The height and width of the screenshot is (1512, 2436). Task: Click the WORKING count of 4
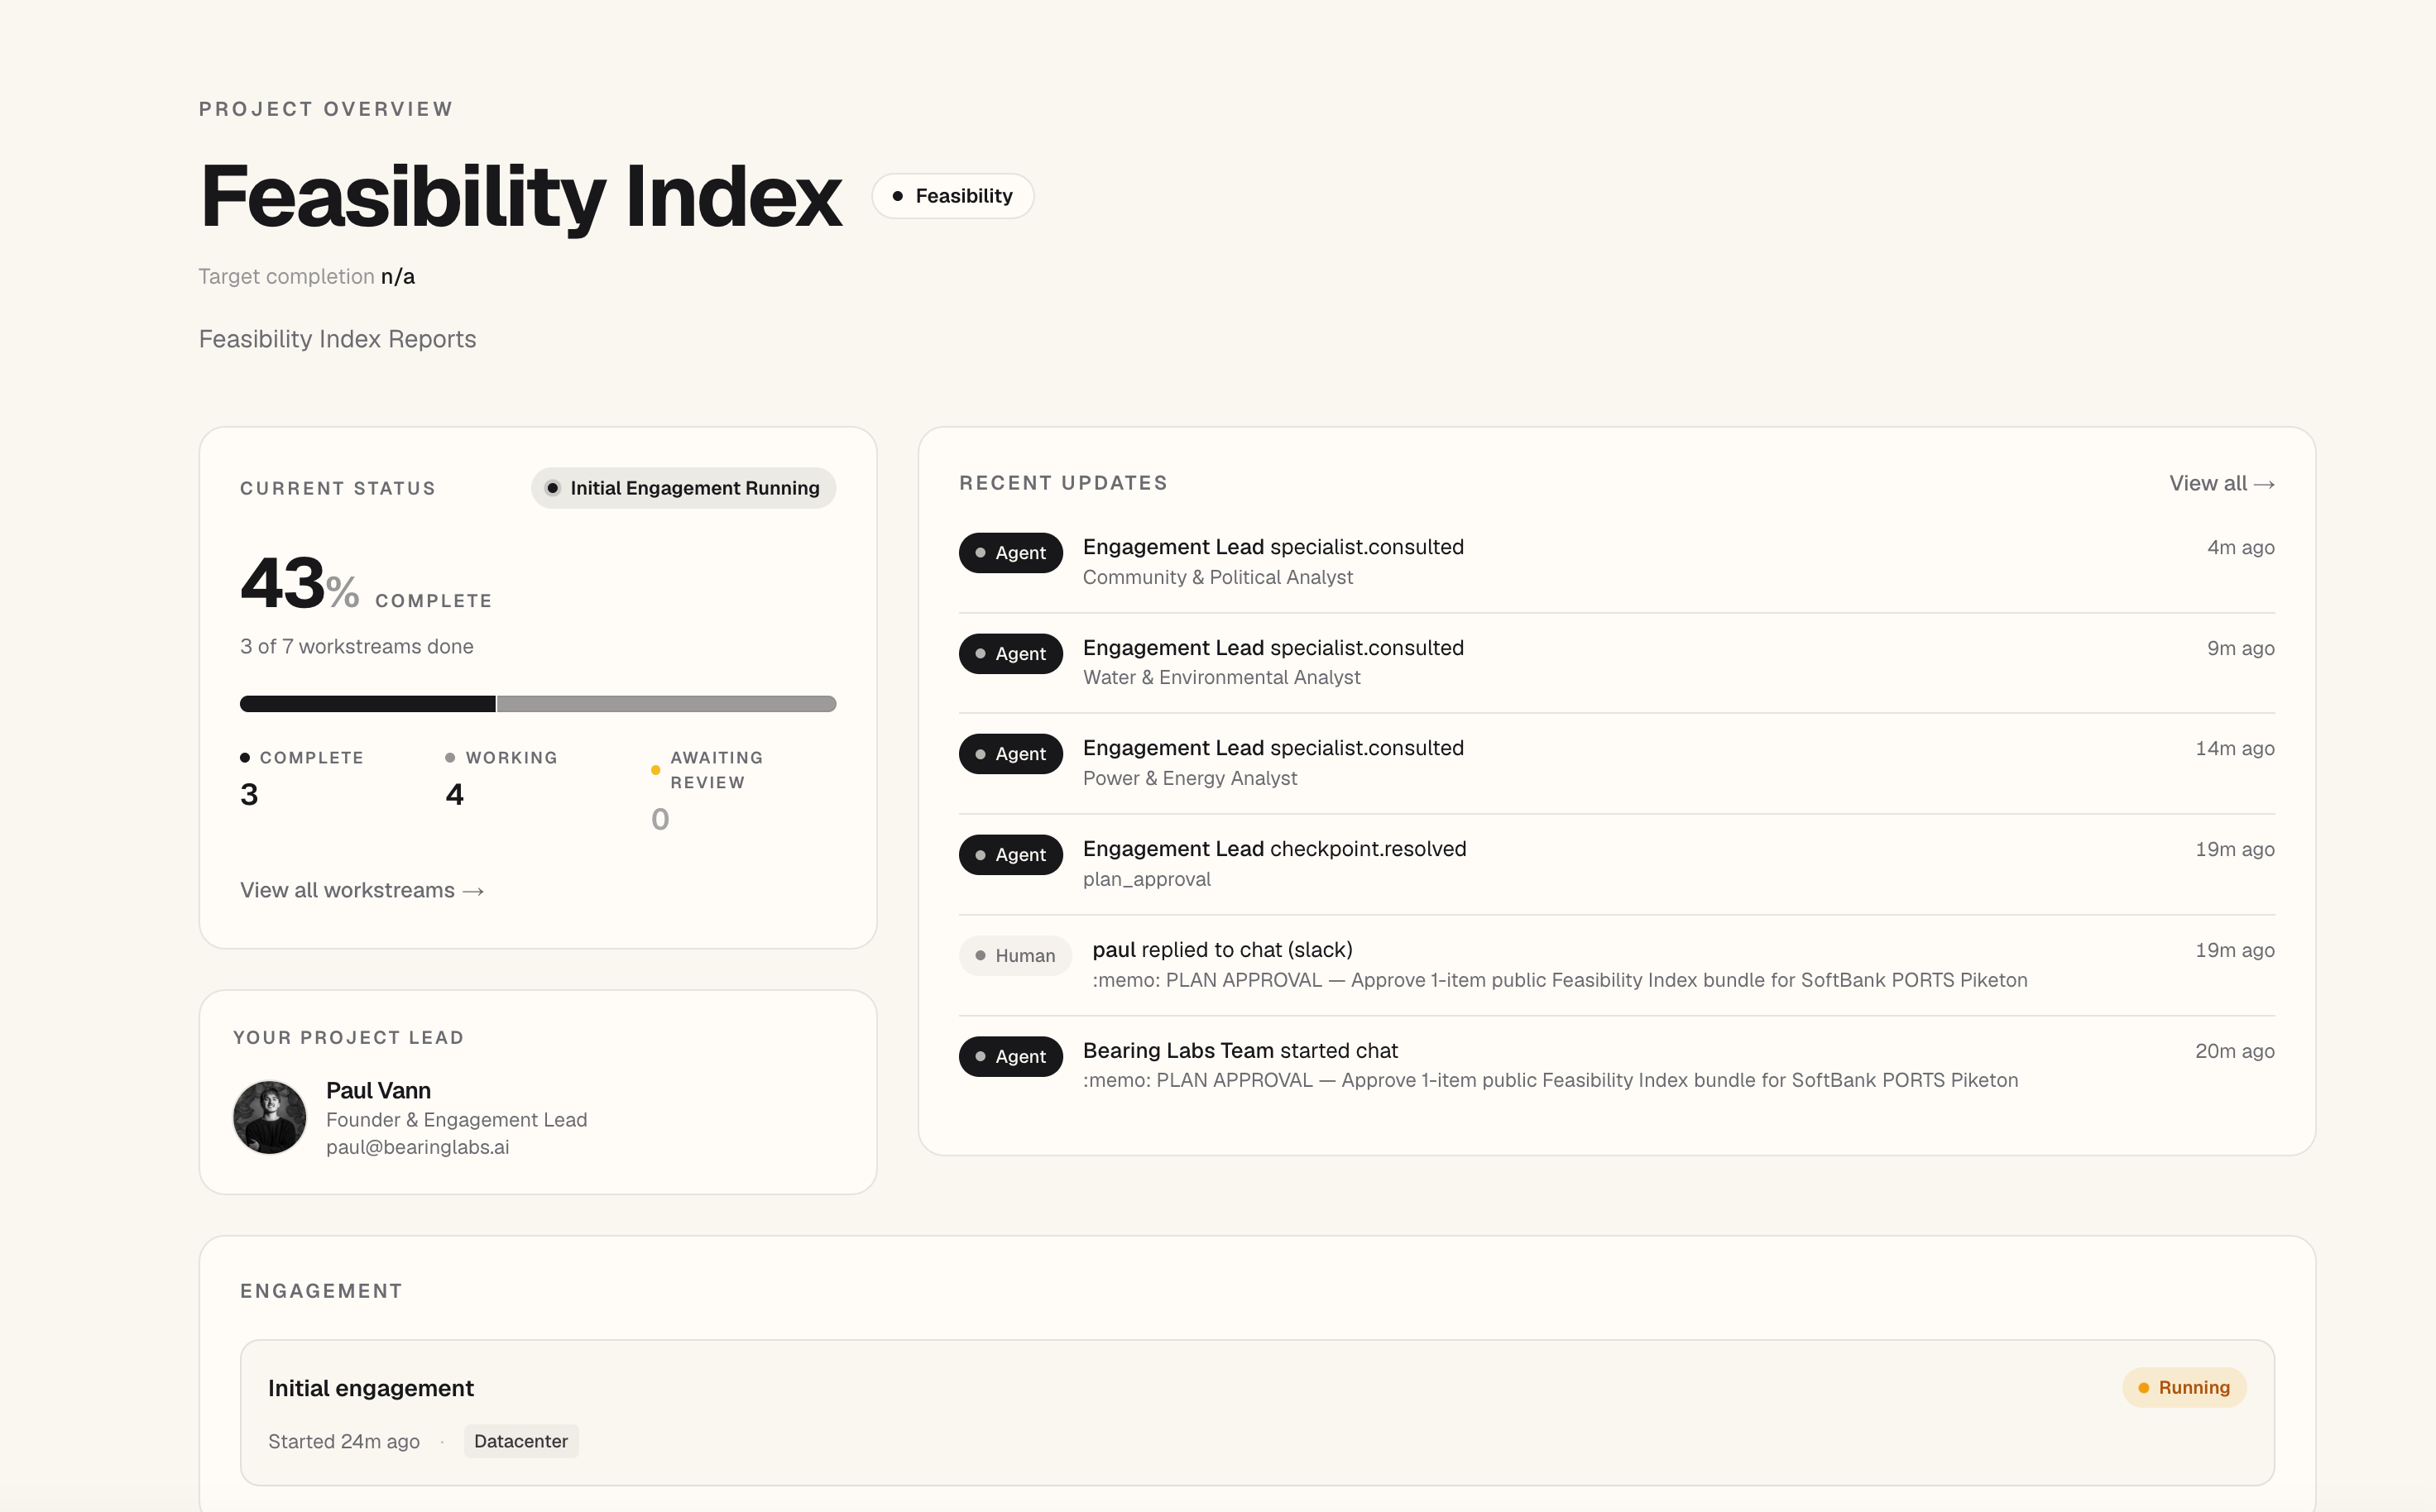coord(454,794)
